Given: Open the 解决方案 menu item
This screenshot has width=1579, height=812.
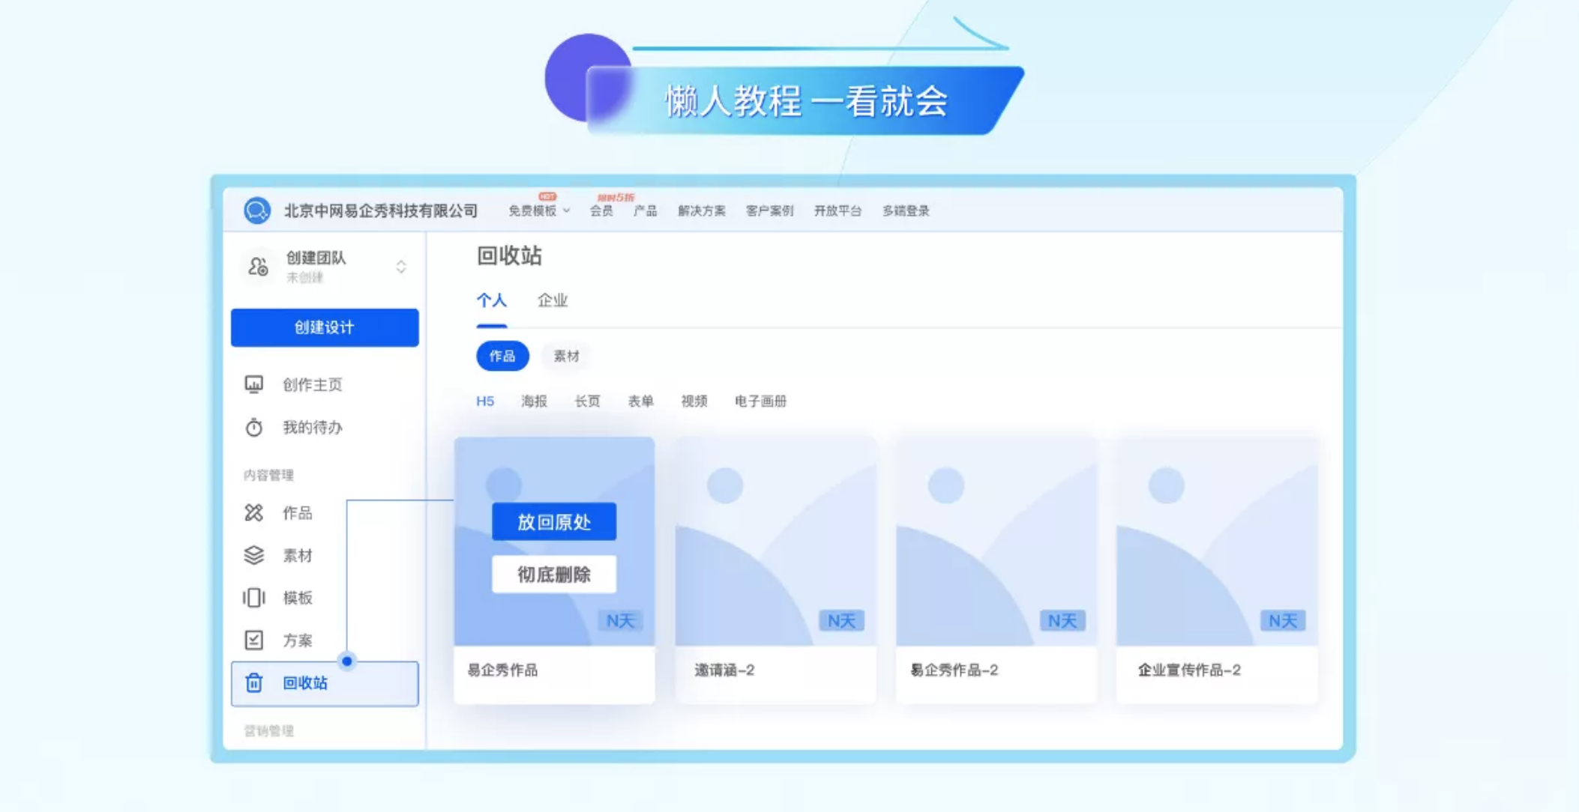Looking at the screenshot, I should pos(701,211).
